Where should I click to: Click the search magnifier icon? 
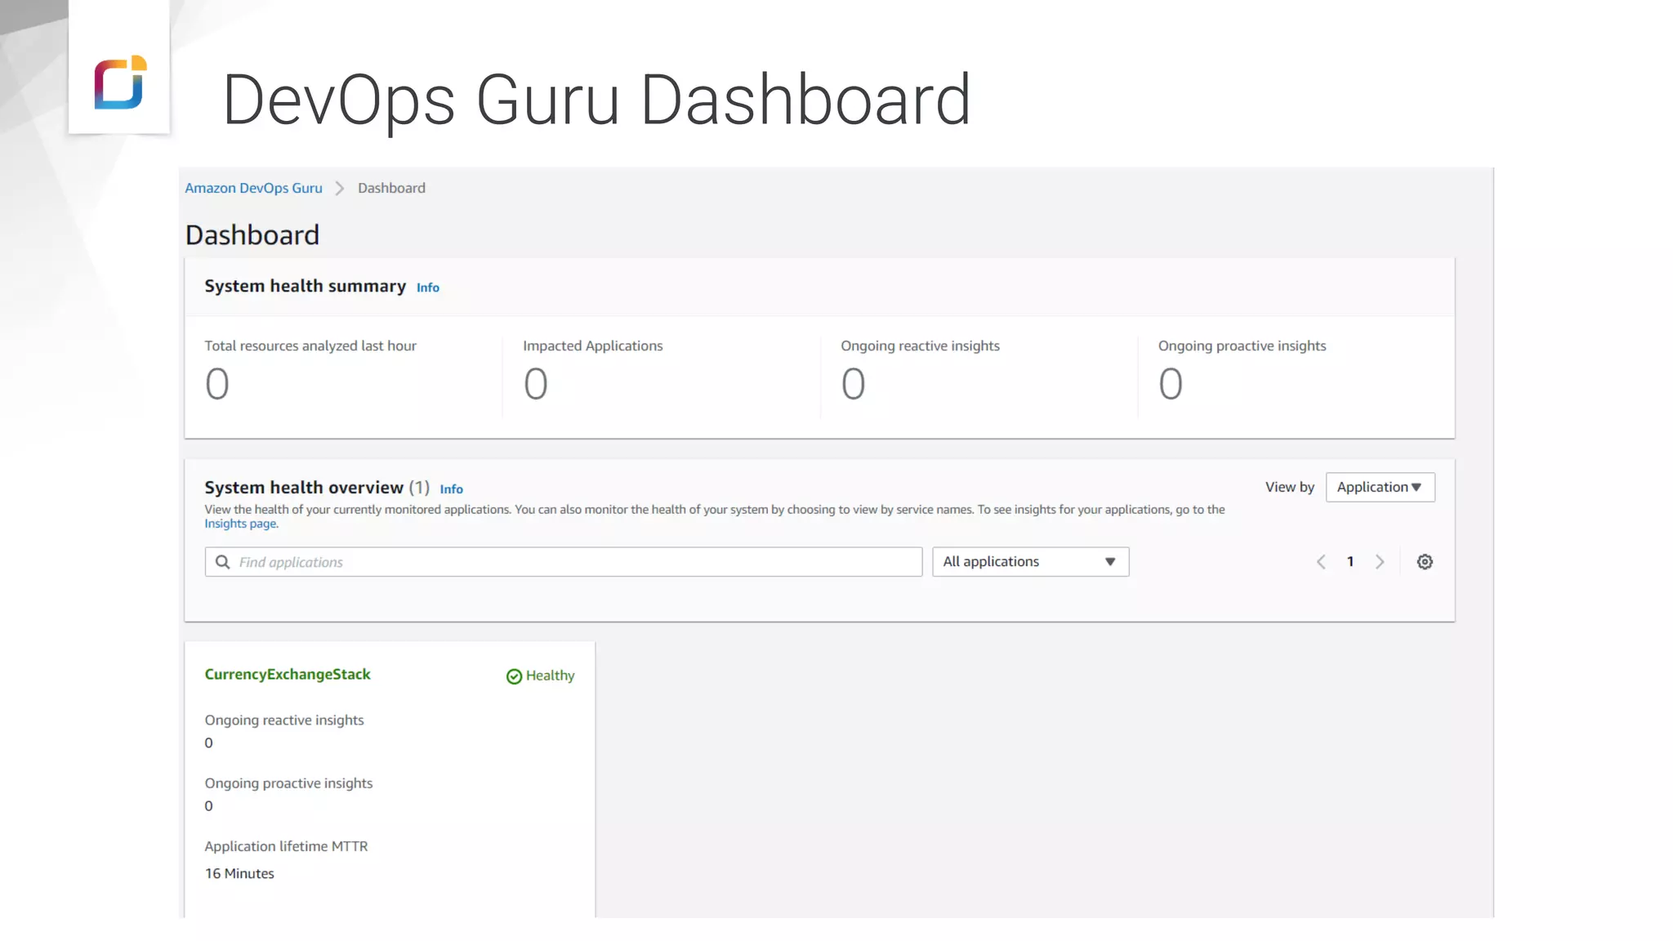(x=222, y=562)
